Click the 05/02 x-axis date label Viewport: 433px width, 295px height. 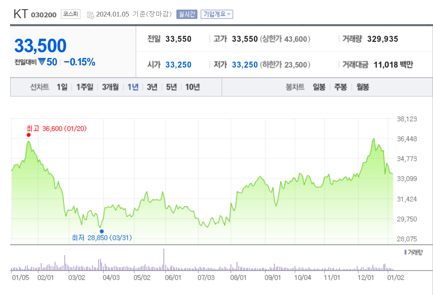click(142, 277)
